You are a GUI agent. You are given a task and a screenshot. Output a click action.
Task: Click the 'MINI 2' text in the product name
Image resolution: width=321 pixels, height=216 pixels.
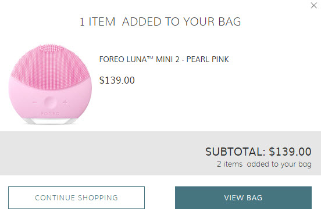point(167,59)
